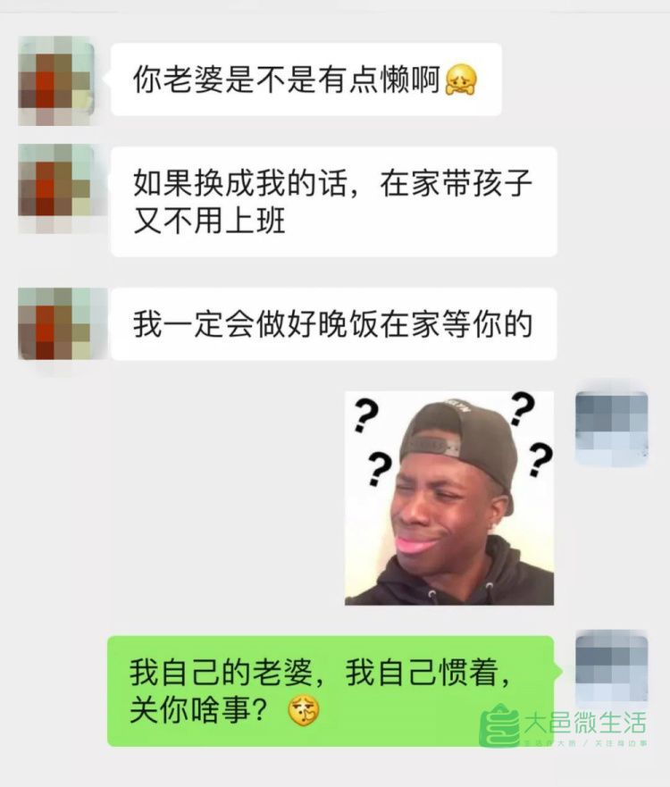Click the lower-left question mark in the meme

[379, 469]
